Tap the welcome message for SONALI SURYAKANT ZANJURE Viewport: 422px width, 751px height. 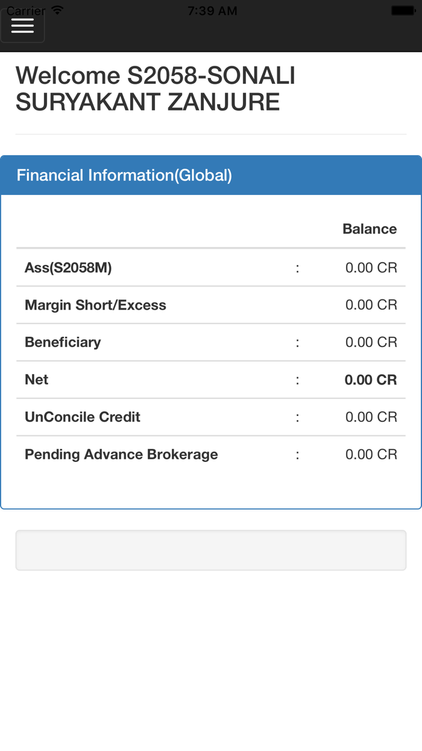coord(156,89)
